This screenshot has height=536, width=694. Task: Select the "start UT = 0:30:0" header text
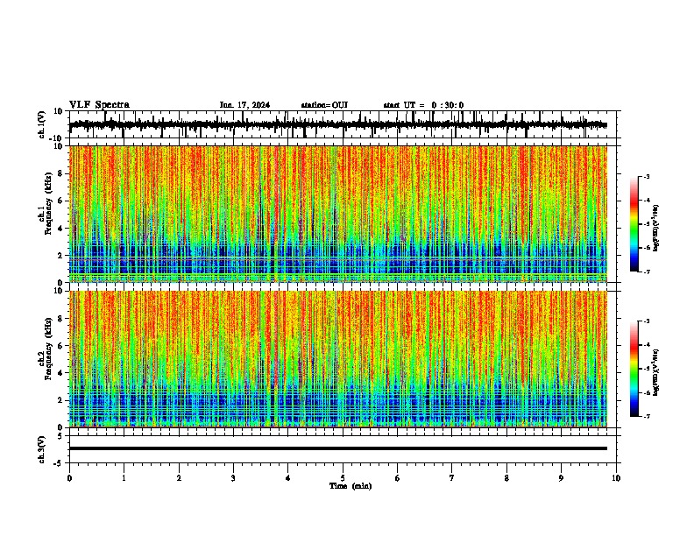click(423, 105)
